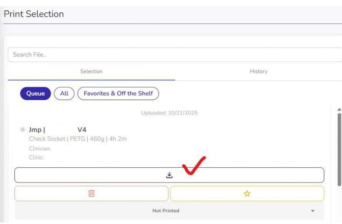Switch to the Selection tab
Image resolution: width=342 pixels, height=224 pixels.
point(91,72)
